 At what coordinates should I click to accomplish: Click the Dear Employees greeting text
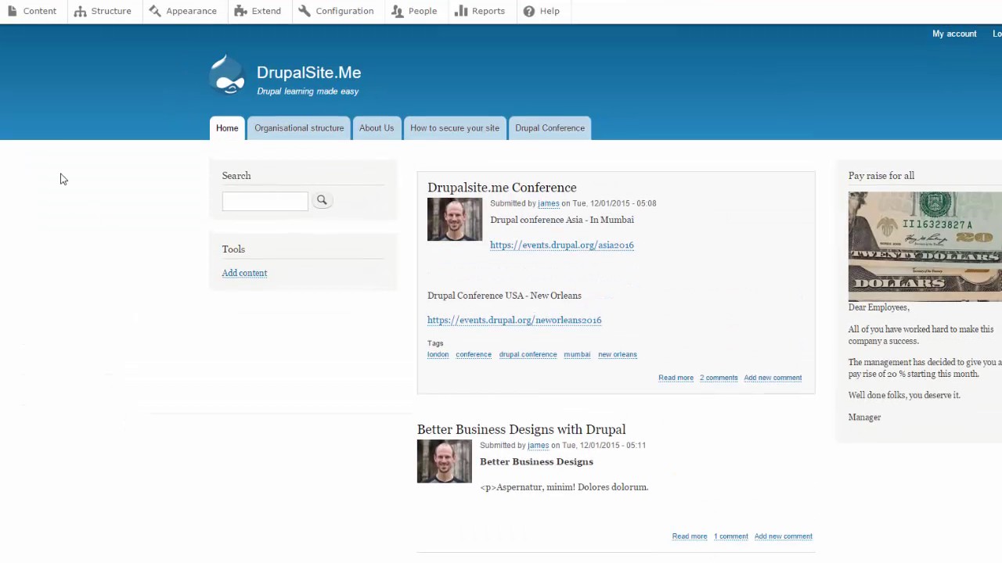click(878, 308)
